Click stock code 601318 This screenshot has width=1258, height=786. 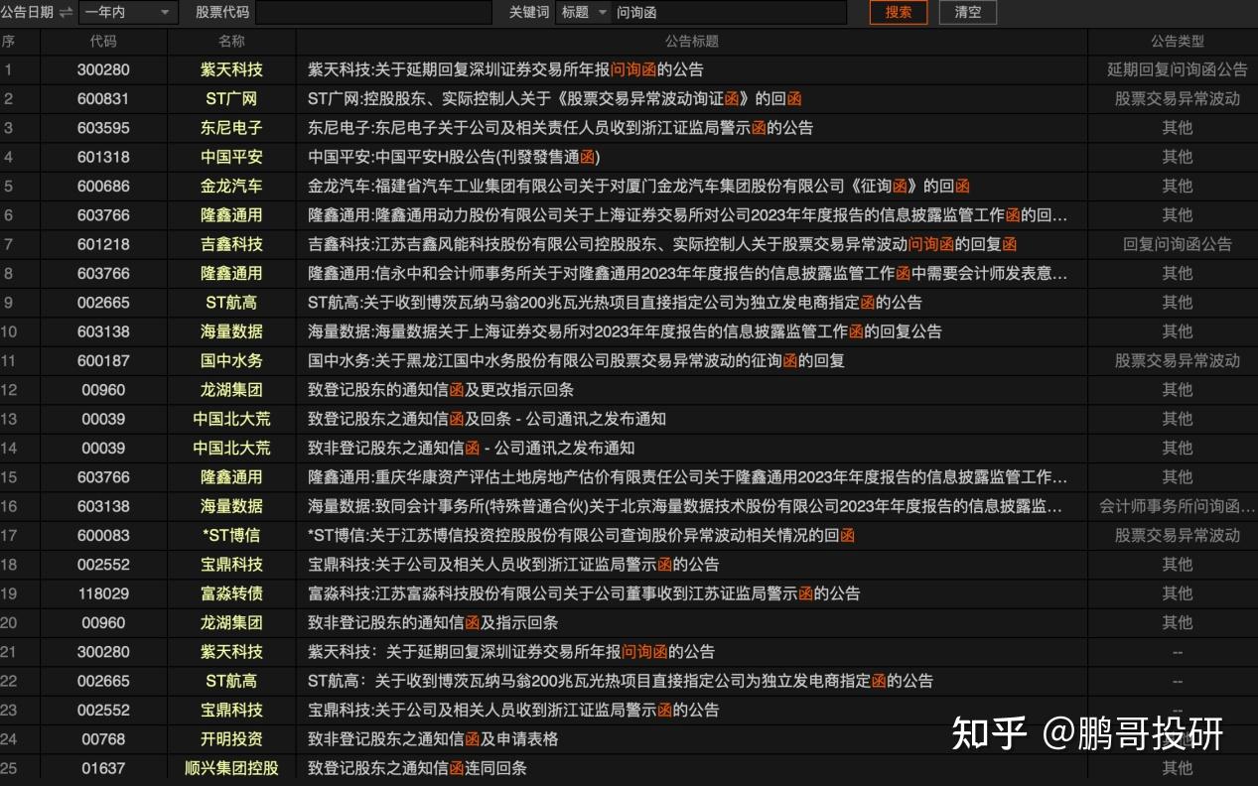103,157
